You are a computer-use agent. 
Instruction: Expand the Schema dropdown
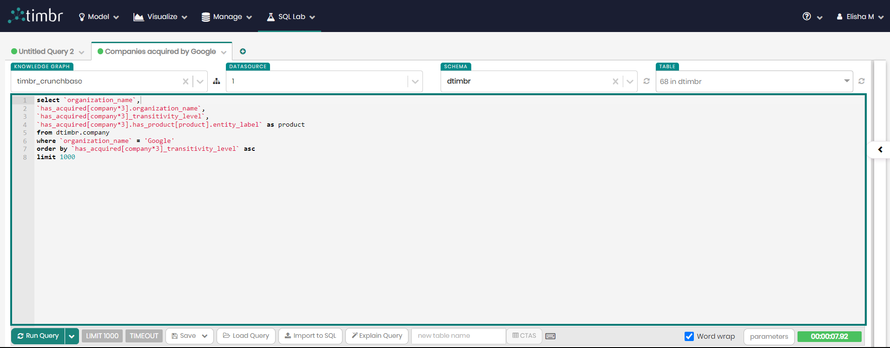(x=630, y=81)
